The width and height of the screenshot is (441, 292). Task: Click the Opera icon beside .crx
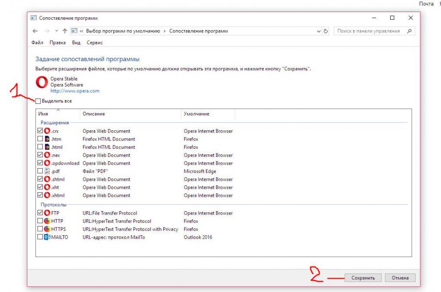[x=47, y=131]
